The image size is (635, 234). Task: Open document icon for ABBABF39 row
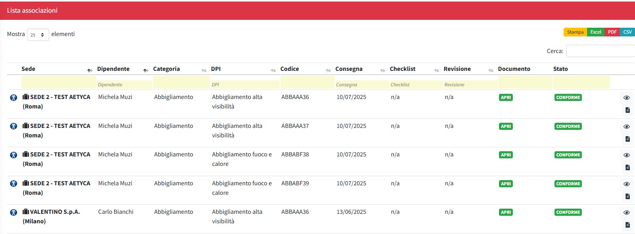click(627, 196)
